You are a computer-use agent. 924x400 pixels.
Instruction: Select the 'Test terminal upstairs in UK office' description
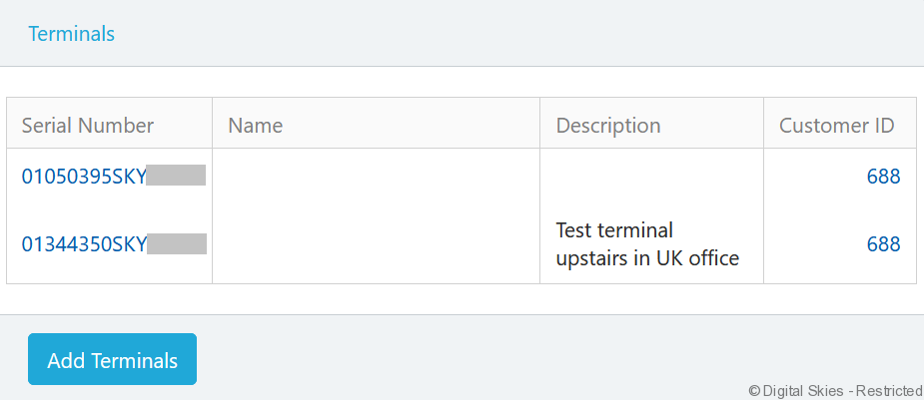[x=646, y=244]
